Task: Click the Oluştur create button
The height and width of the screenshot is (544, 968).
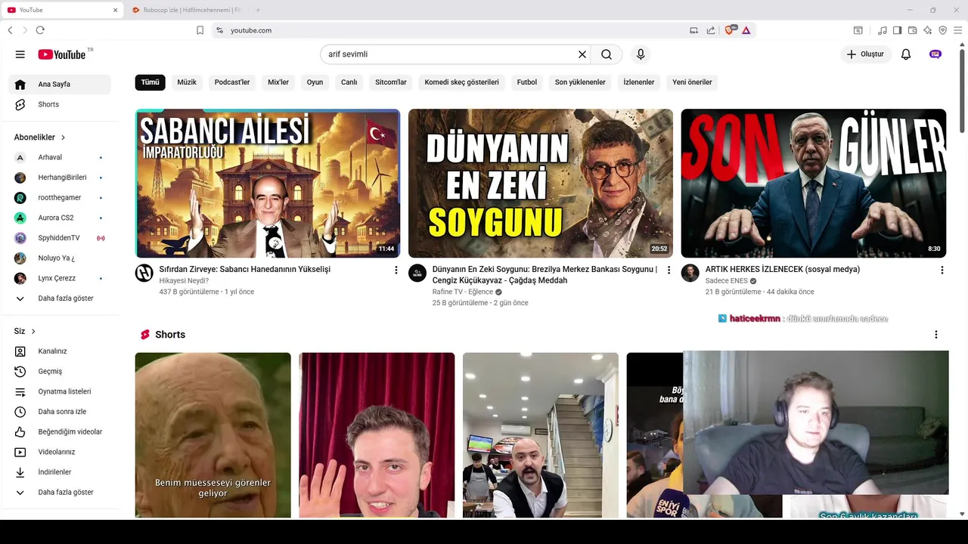Action: click(x=866, y=54)
